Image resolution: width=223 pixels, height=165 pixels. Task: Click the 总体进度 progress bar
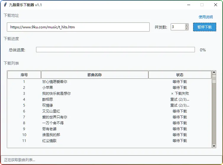(115, 50)
